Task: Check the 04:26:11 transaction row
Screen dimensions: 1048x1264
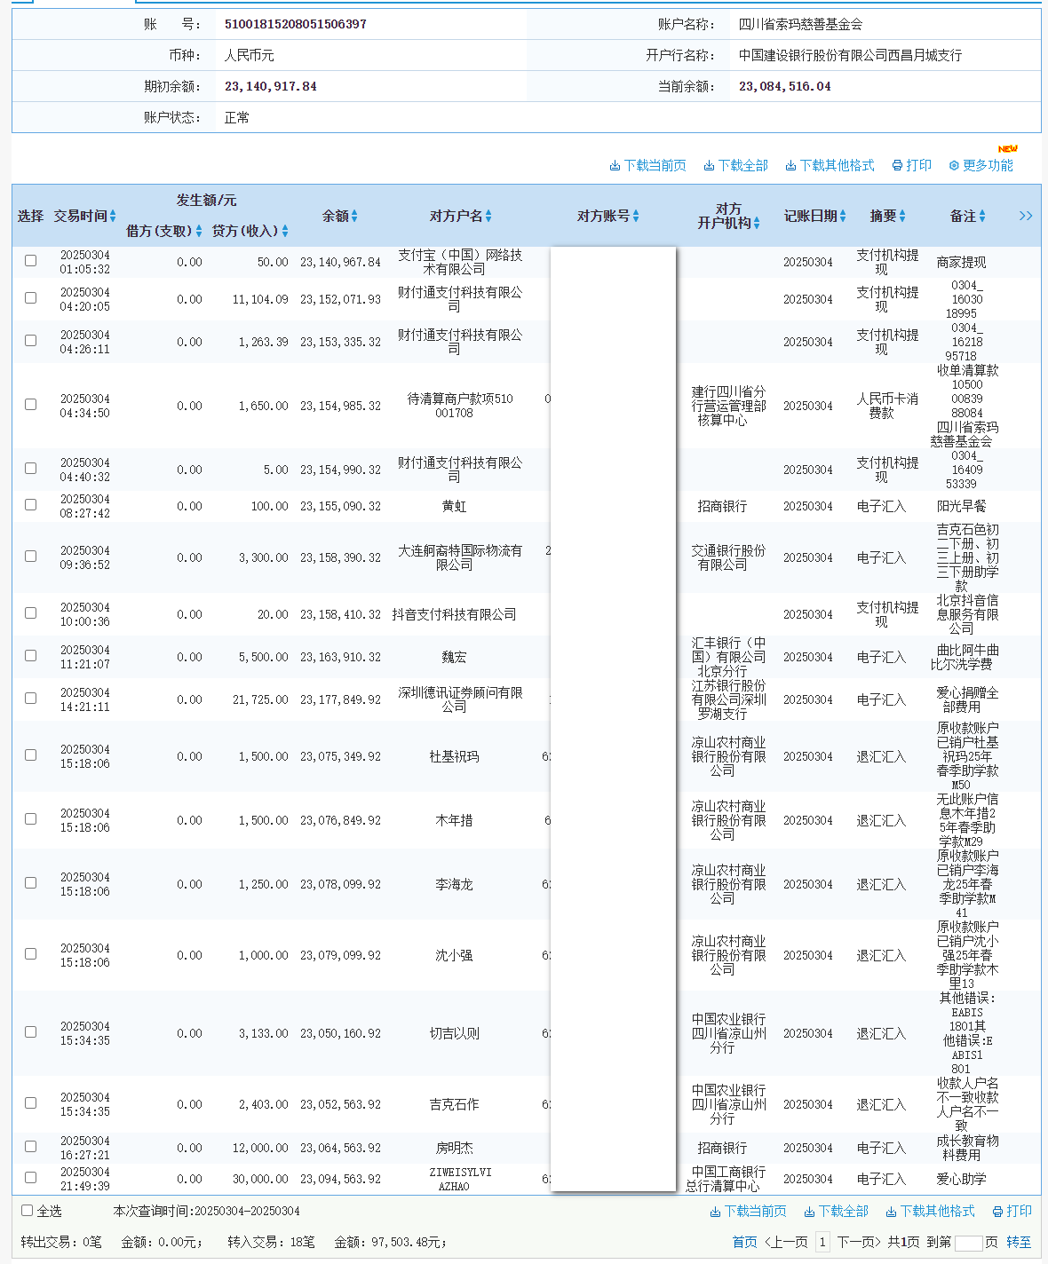Action: pyautogui.click(x=30, y=341)
